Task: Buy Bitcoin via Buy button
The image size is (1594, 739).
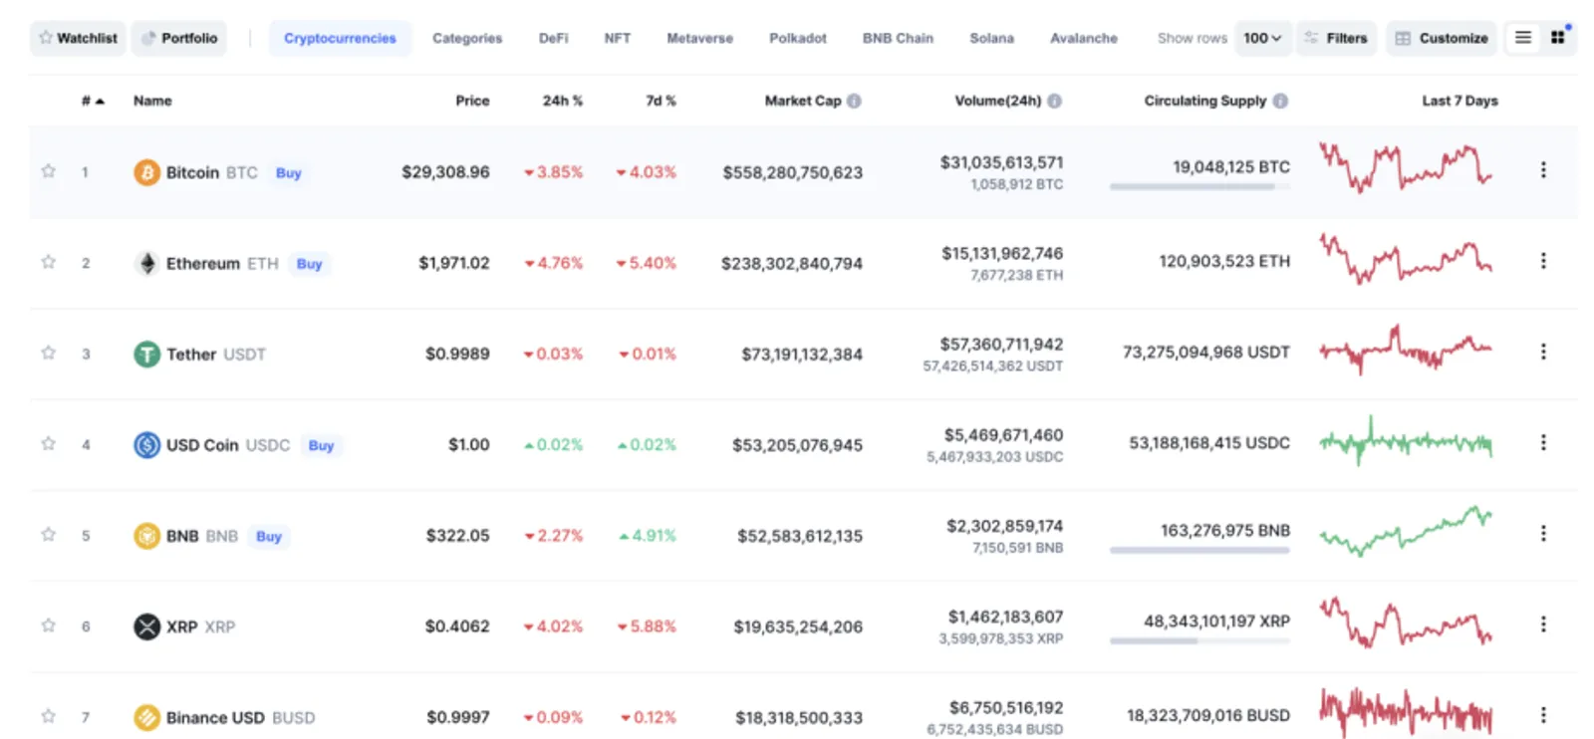Action: click(289, 173)
